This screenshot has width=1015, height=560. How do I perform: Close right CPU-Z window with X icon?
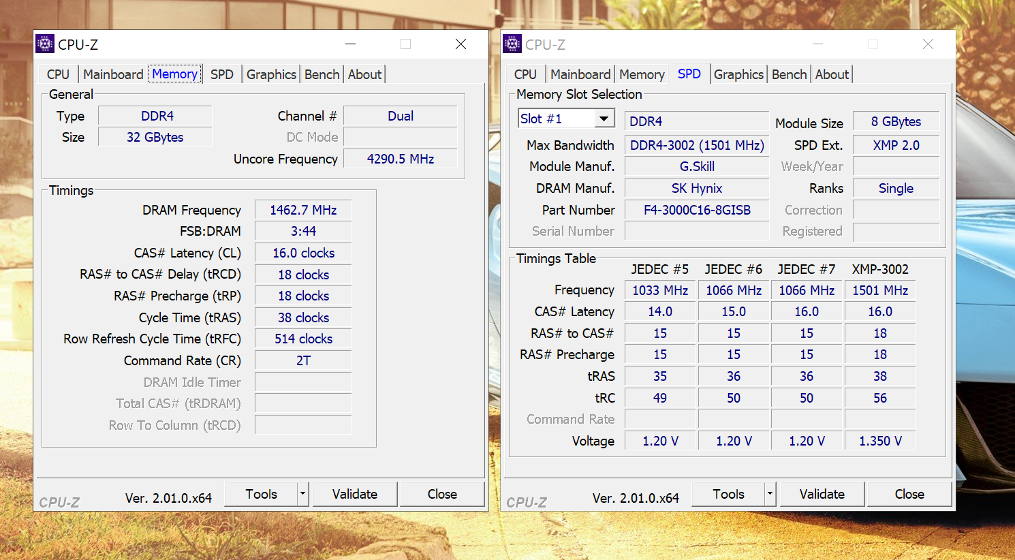tap(928, 44)
